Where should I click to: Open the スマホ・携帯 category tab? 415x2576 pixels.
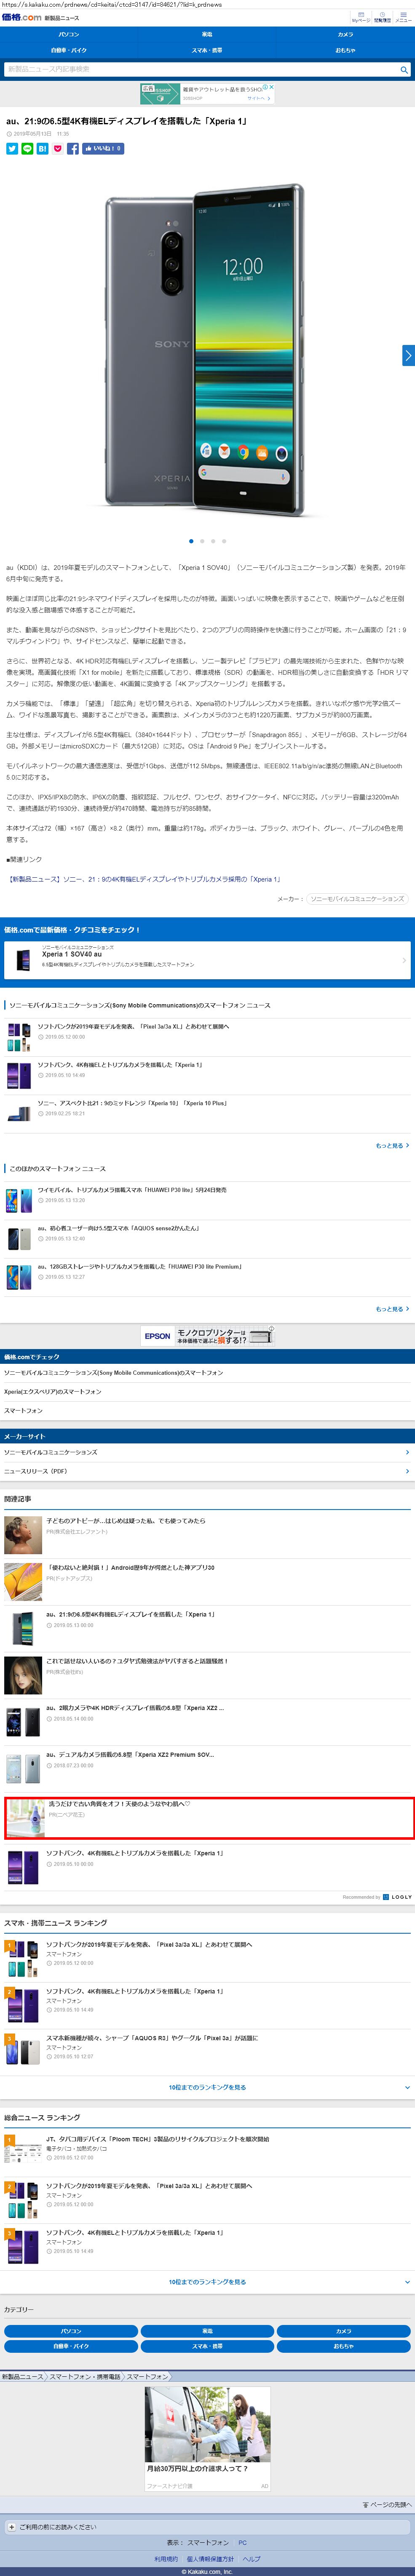click(207, 49)
